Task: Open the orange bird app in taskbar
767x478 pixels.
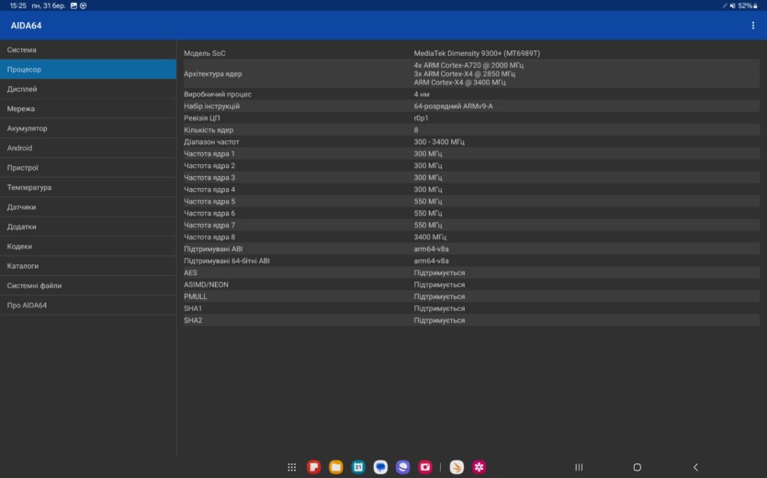Action: pos(457,467)
